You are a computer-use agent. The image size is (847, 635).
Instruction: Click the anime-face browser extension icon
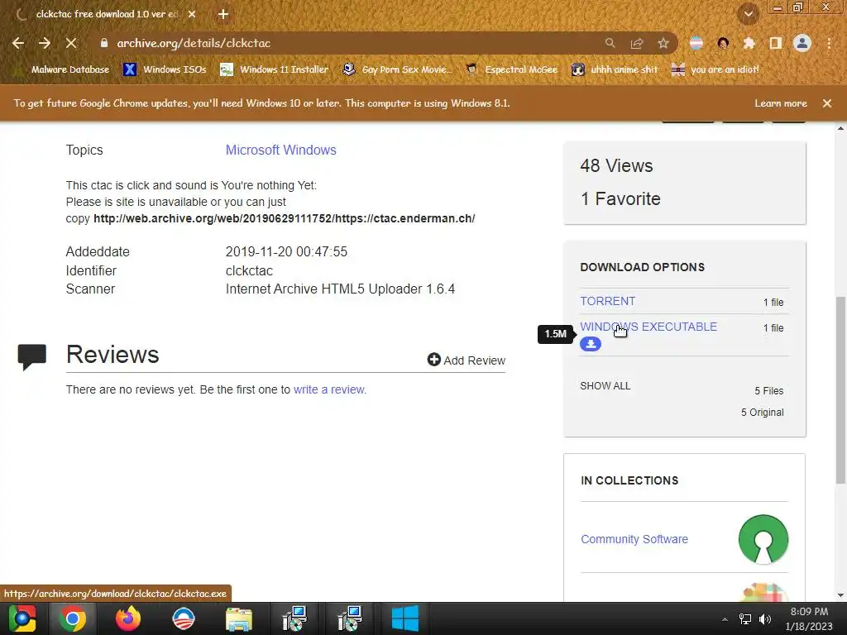pyautogui.click(x=723, y=43)
